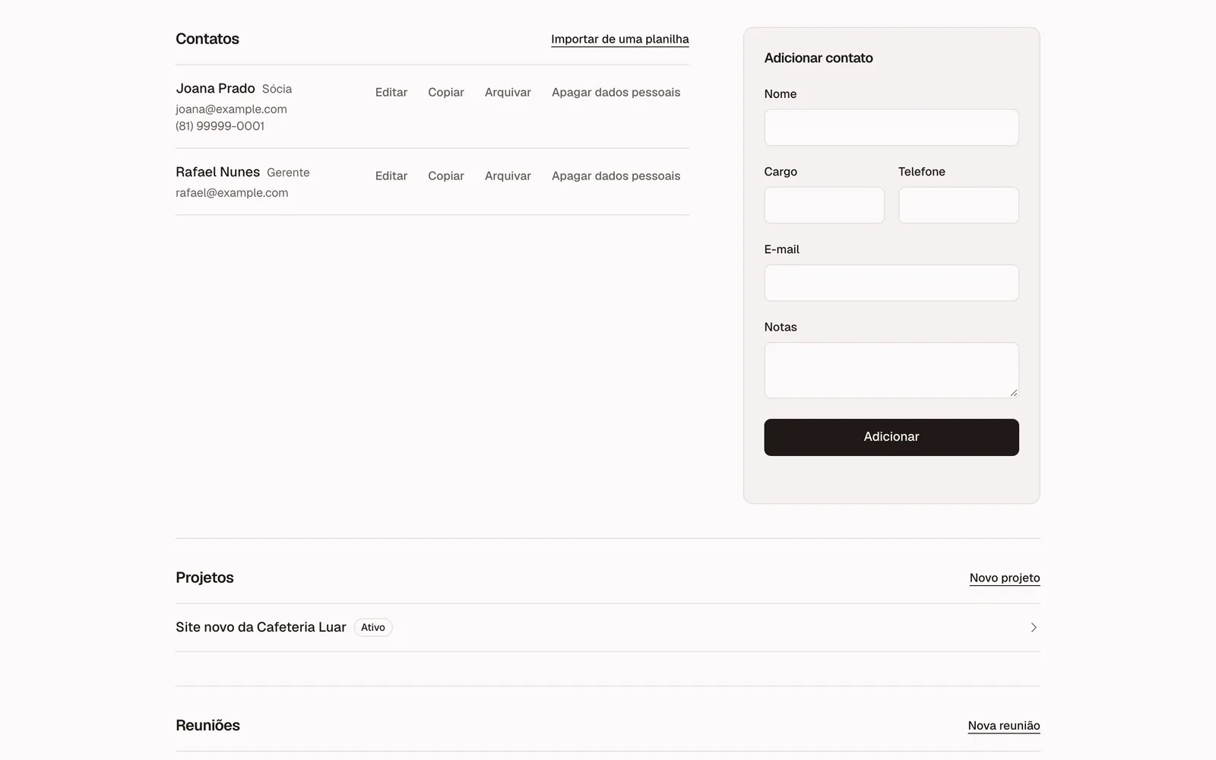Focus the Telefone input field
Screen dimensions: 1216x760
pos(958,205)
